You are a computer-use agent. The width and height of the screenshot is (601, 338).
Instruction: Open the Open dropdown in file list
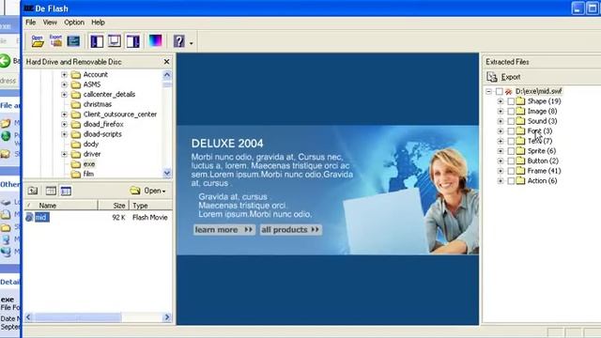(x=147, y=191)
